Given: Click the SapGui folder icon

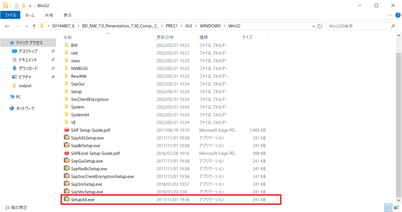Looking at the screenshot, I should [x=67, y=84].
